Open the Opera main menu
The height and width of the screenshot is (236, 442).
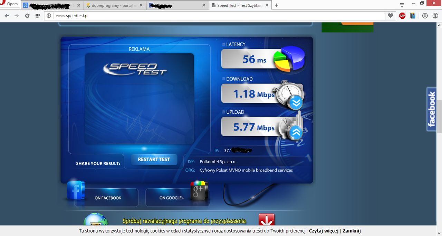click(x=10, y=4)
